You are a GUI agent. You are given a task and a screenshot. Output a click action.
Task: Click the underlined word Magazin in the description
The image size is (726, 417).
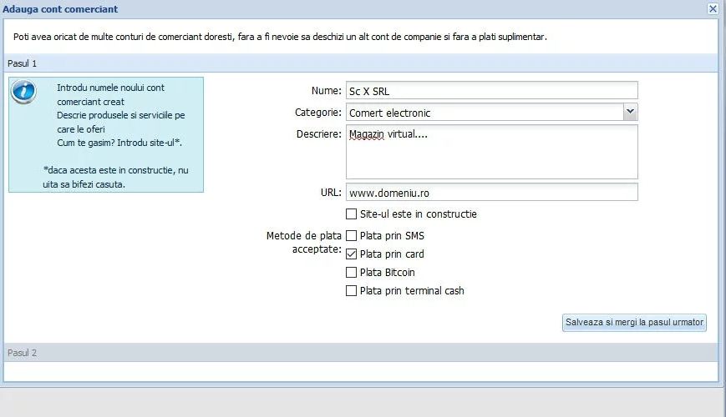click(x=367, y=133)
